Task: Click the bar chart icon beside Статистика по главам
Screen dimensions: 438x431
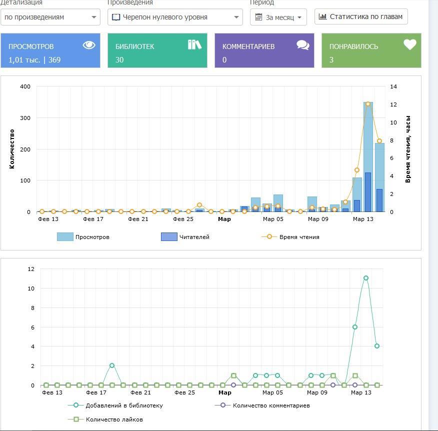Action: pos(322,16)
